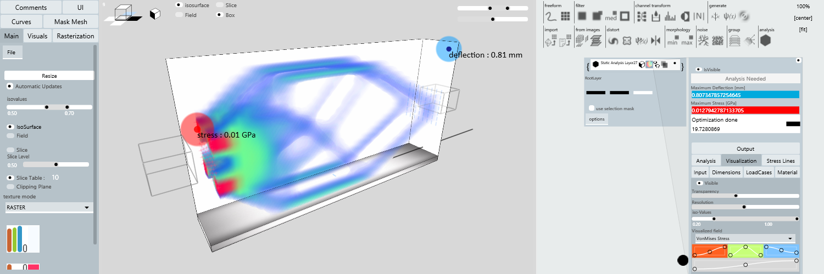Click the [center] view link
This screenshot has height=274, width=824.
pyautogui.click(x=803, y=18)
